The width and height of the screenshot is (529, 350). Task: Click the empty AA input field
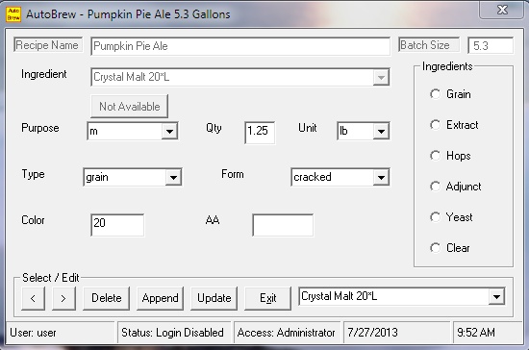point(283,225)
